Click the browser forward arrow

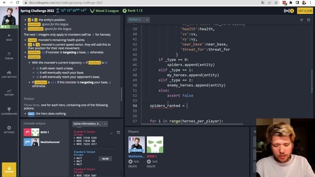pyautogui.click(x=11, y=2)
